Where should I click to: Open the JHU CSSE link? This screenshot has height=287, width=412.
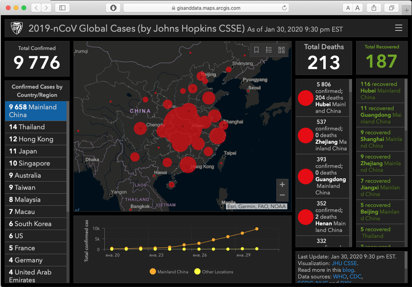[x=344, y=263]
